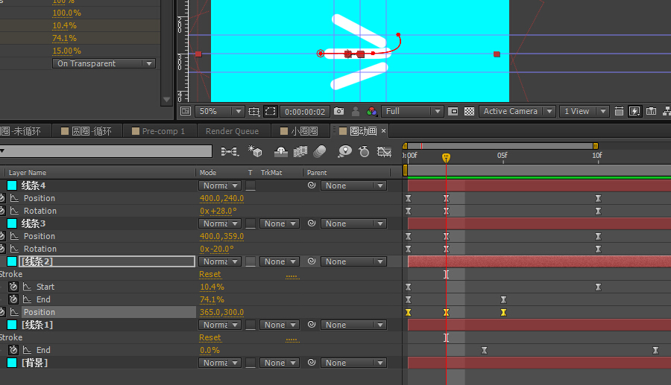Click the cyan label swatch of 线条4
671x385 pixels.
point(12,185)
